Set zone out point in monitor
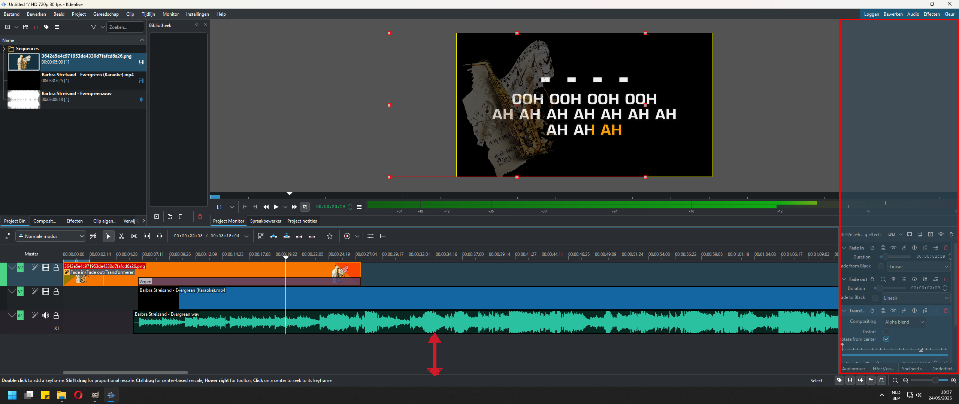Viewport: 959px width, 404px height. 255,207
